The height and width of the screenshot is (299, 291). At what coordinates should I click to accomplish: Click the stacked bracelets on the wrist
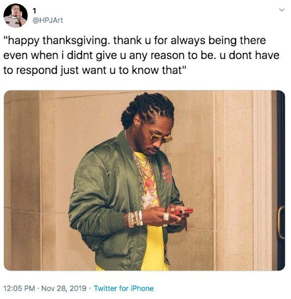135,219
